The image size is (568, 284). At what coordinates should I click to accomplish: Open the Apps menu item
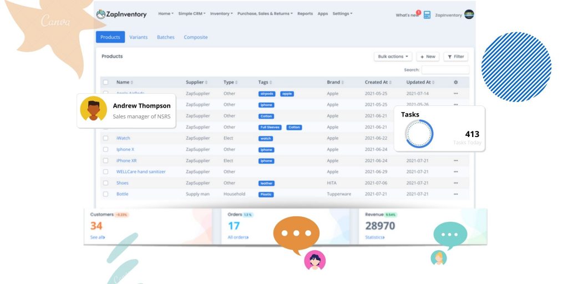323,14
